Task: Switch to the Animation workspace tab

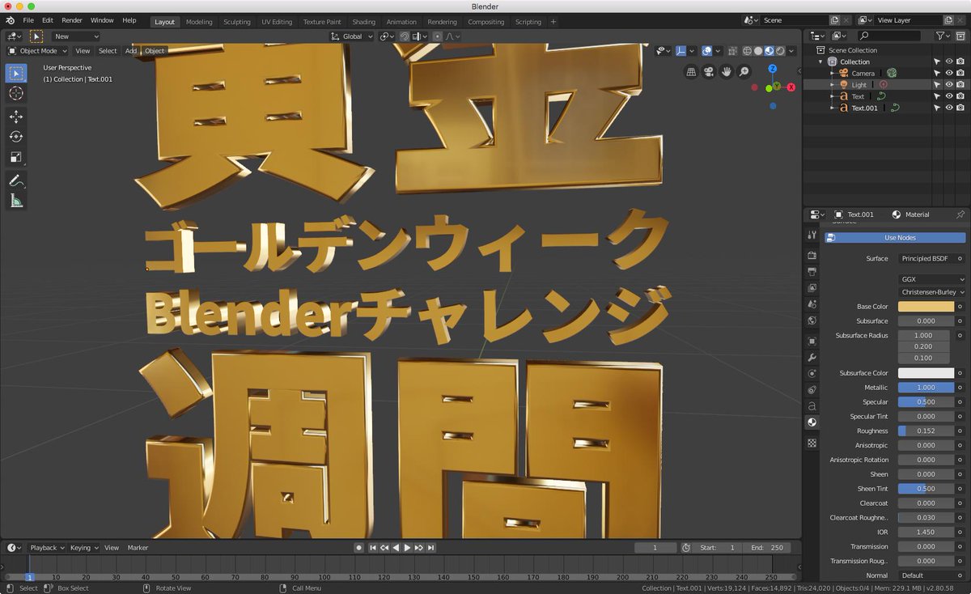Action: (x=401, y=22)
